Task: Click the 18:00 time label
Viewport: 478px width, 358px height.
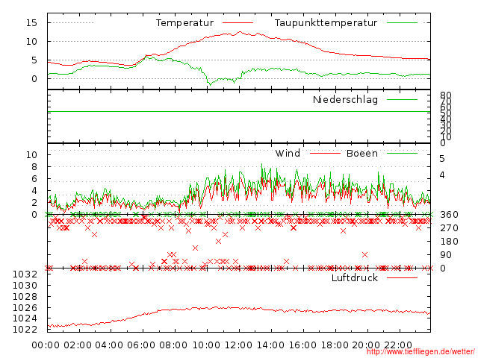Action: click(x=335, y=345)
